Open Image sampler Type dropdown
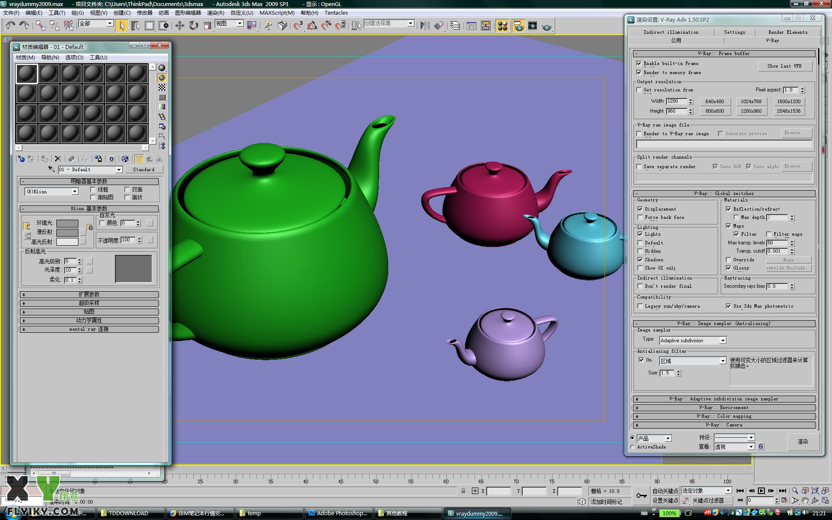 coord(692,341)
